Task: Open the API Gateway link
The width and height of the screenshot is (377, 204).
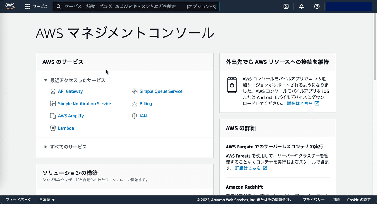Action: coord(70,91)
